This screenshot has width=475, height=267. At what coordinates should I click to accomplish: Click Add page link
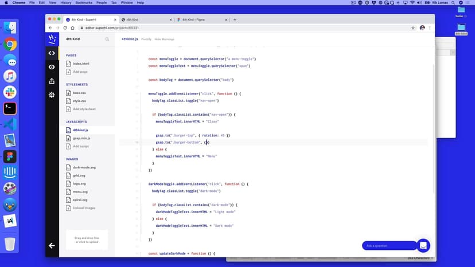[80, 72]
